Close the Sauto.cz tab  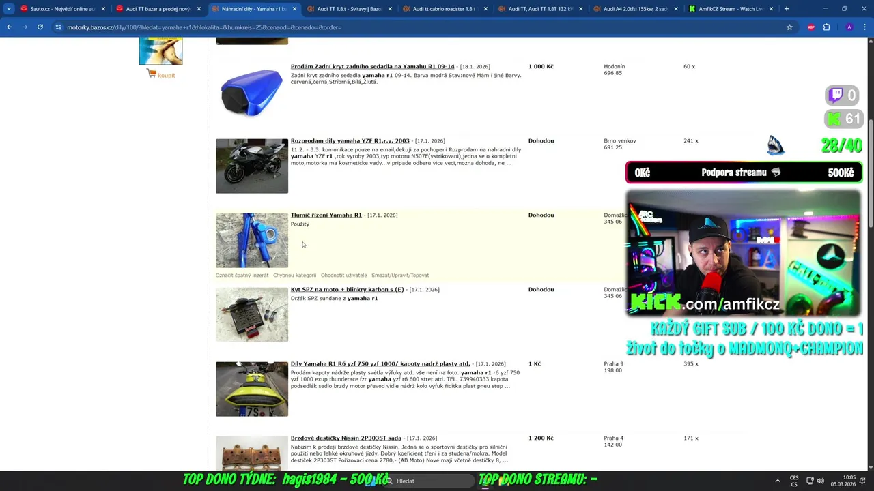tap(103, 9)
